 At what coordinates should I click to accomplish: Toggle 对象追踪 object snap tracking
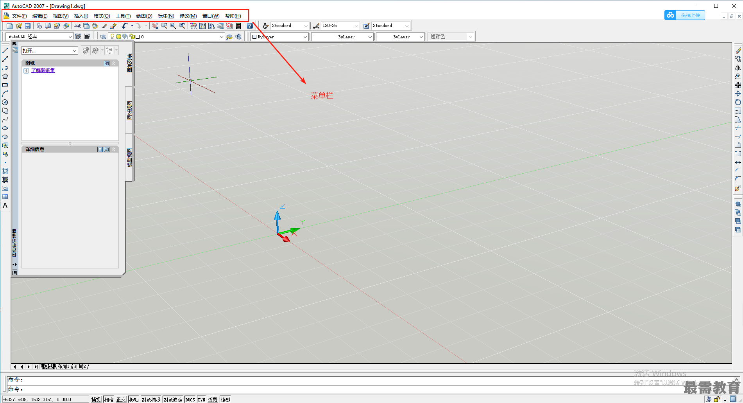tap(173, 399)
